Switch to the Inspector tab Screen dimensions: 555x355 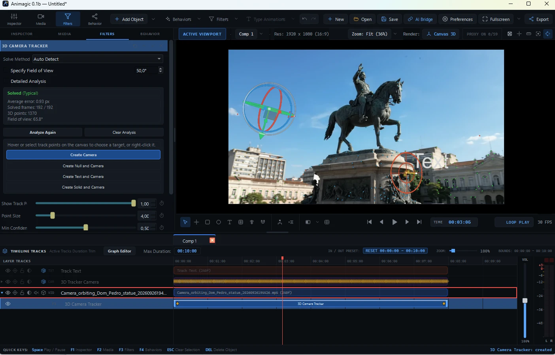coord(22,34)
